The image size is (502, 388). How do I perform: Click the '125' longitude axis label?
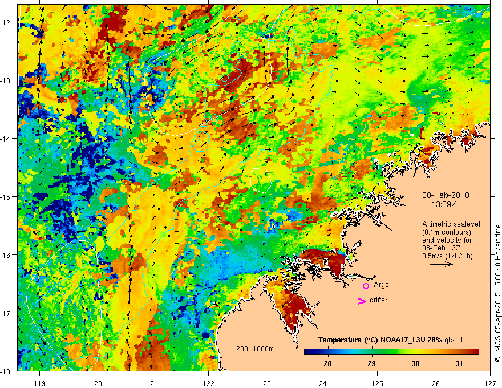pyautogui.click(x=378, y=383)
